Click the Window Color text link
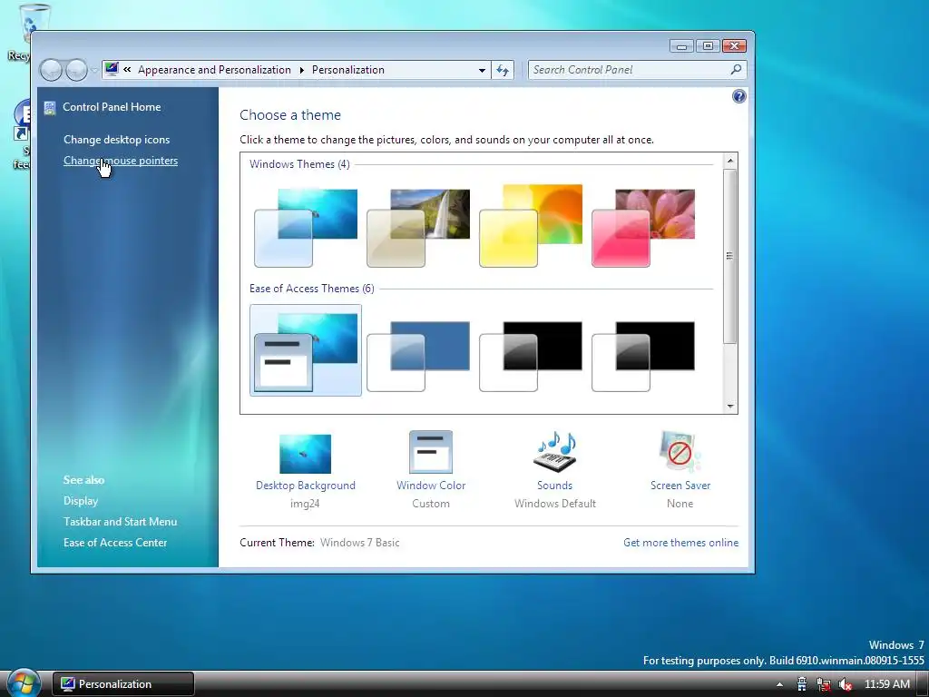Screen dimensions: 929x697 431,486
